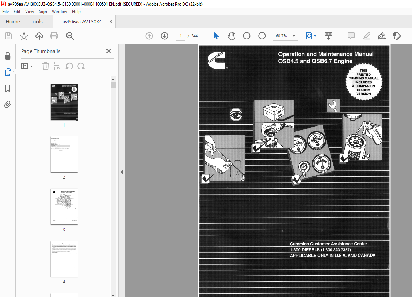Viewport: 412px width, 297px height.
Task: Open the Bookmarks sidebar panel
Action: [8, 89]
